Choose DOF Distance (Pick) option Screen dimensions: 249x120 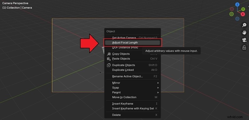coord(133,47)
